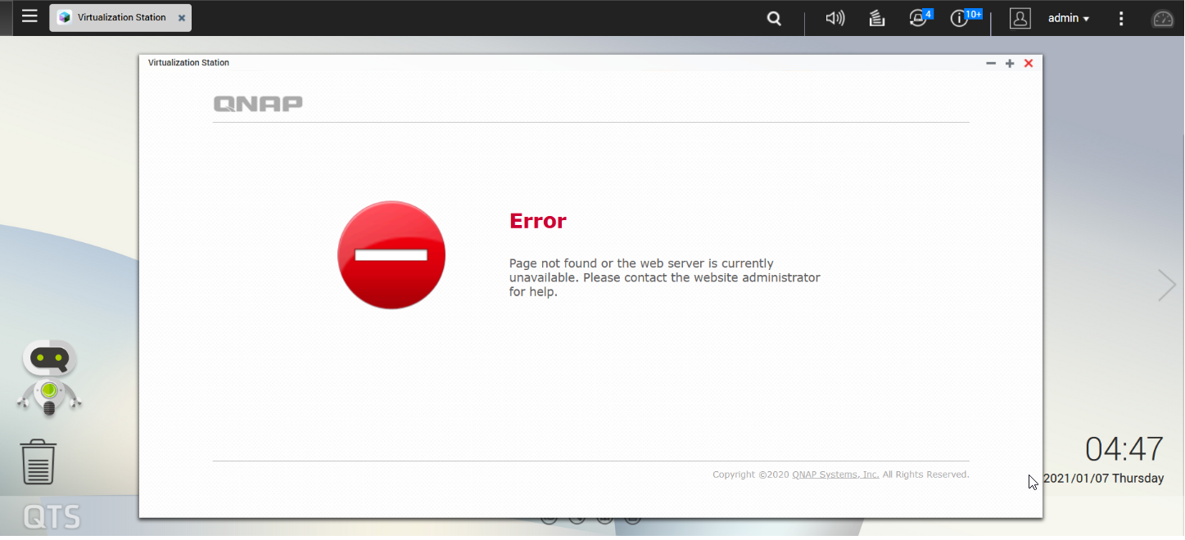The image size is (1185, 540).
Task: Go to next desktop page arrow
Action: pyautogui.click(x=1167, y=285)
